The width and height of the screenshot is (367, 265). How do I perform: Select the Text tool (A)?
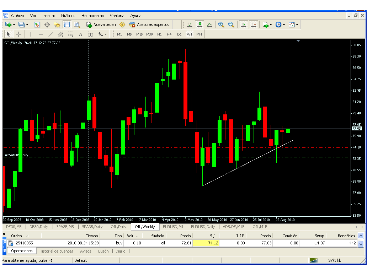80,34
